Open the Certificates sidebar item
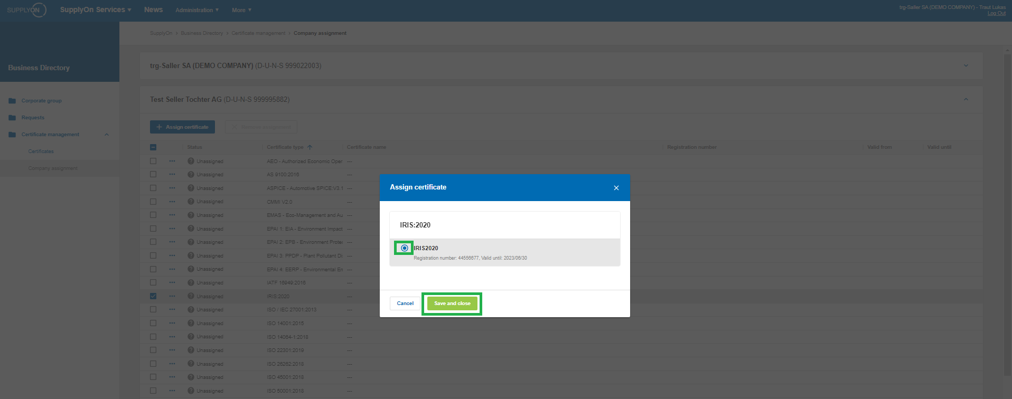The height and width of the screenshot is (399, 1012). [41, 151]
